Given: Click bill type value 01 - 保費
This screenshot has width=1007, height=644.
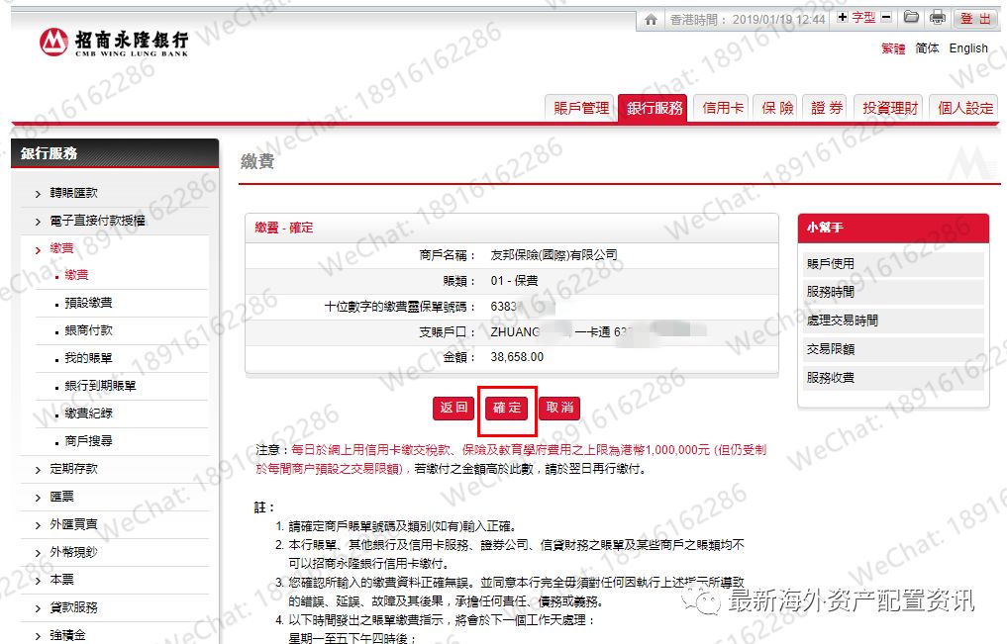Looking at the screenshot, I should (x=515, y=280).
